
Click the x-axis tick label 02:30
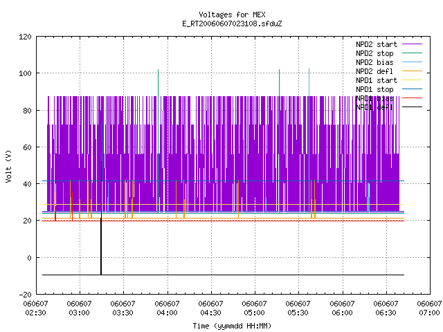(35, 313)
